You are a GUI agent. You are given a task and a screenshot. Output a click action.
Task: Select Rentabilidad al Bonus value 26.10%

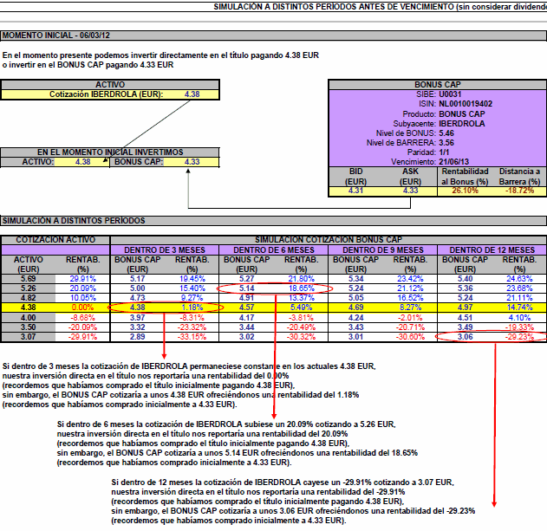[x=465, y=191]
